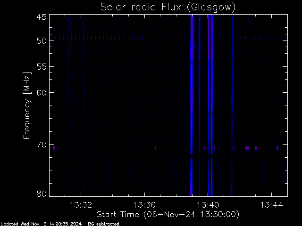The image size is (302, 226).
Task: Click the 13:40 time axis label
Action: 208,205
